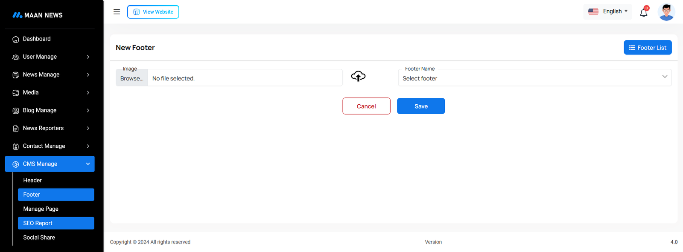Open the Footer Name dropdown

(534, 78)
